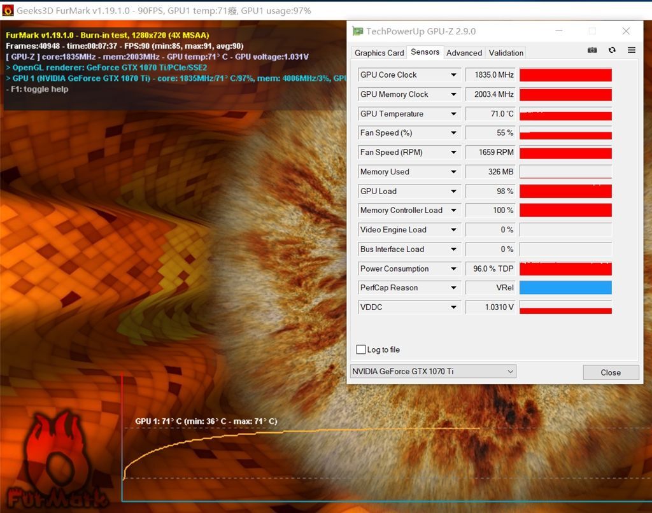This screenshot has height=513, width=652.
Task: Close GPU-Z with the title bar X
Action: pos(626,31)
